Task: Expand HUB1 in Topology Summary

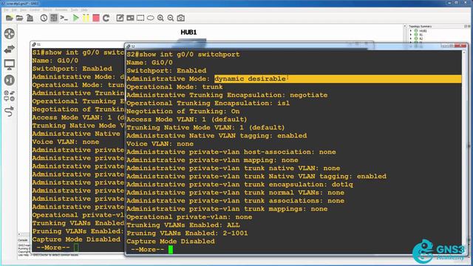Action: [x=411, y=31]
